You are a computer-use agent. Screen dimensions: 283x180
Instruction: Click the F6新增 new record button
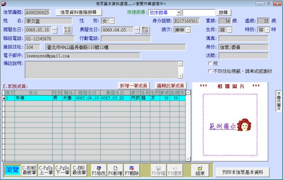(x=115, y=171)
